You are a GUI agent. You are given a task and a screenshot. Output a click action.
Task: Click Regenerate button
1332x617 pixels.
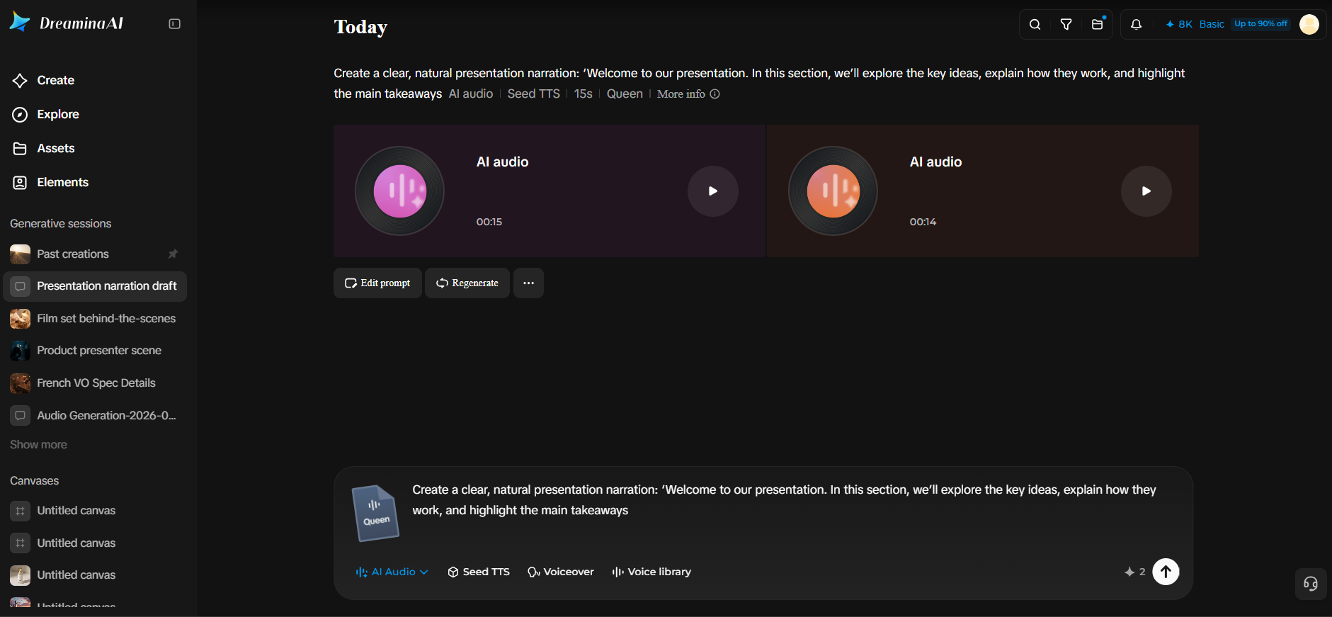coord(467,283)
